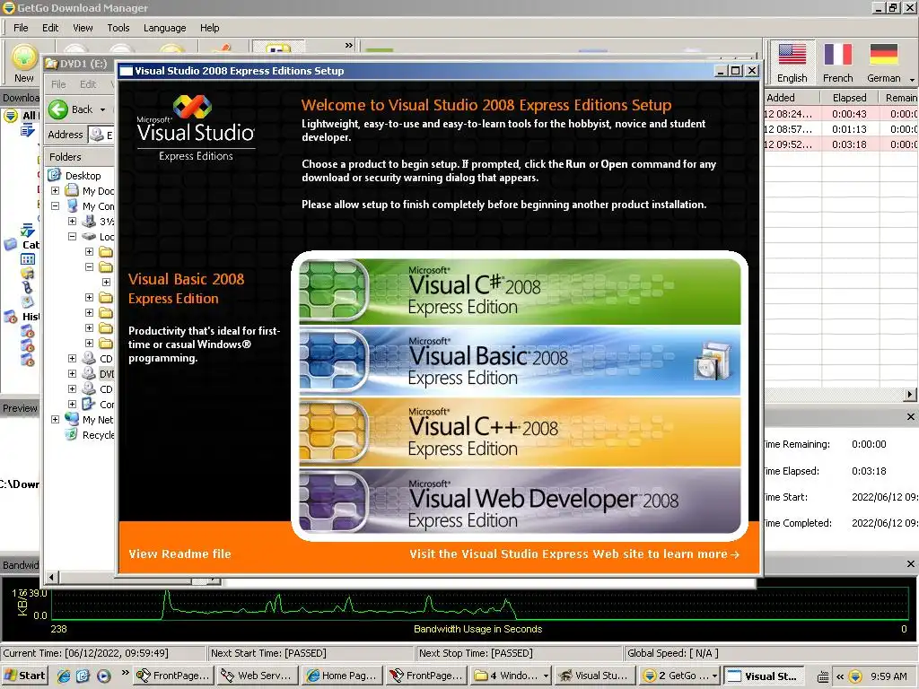
Task: Click the Address field in Explorer window
Action: click(101, 135)
